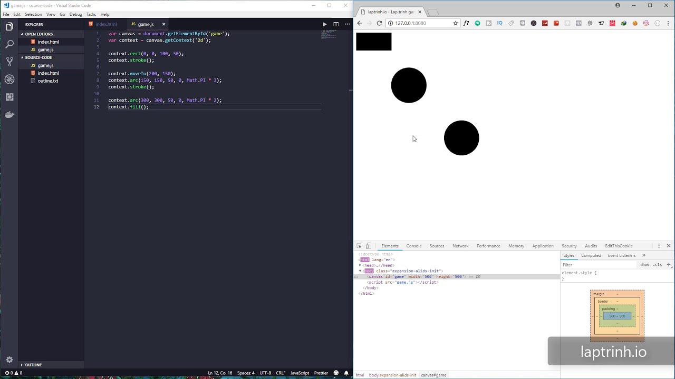Open the Tasks menu in VS Code

click(91, 14)
